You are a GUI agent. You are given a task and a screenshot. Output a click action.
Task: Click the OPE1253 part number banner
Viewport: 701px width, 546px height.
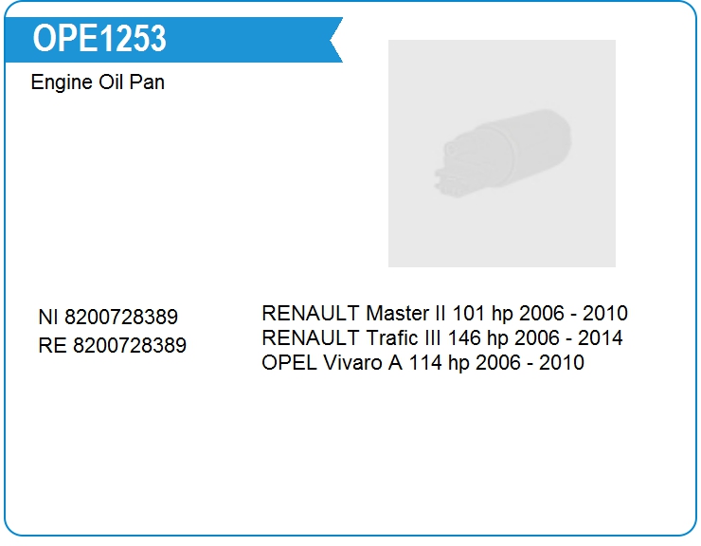click(99, 39)
